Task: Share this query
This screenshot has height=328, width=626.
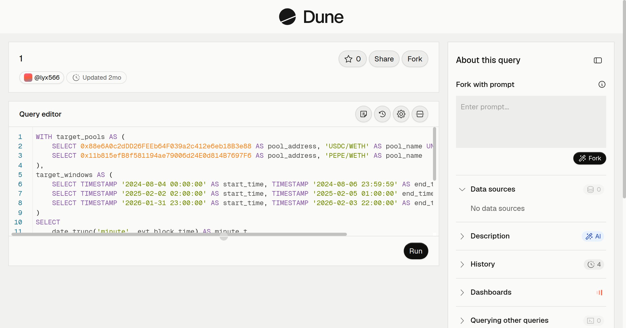Action: pyautogui.click(x=384, y=59)
